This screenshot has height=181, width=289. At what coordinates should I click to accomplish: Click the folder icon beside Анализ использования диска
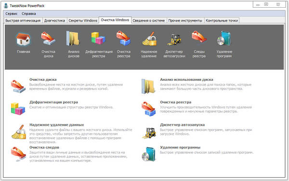tap(148, 86)
